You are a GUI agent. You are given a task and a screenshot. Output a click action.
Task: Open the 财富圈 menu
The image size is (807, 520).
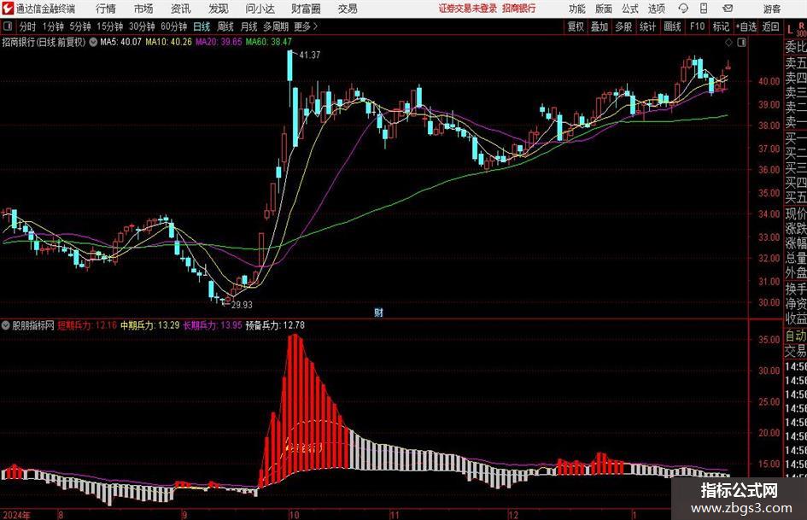click(x=306, y=9)
